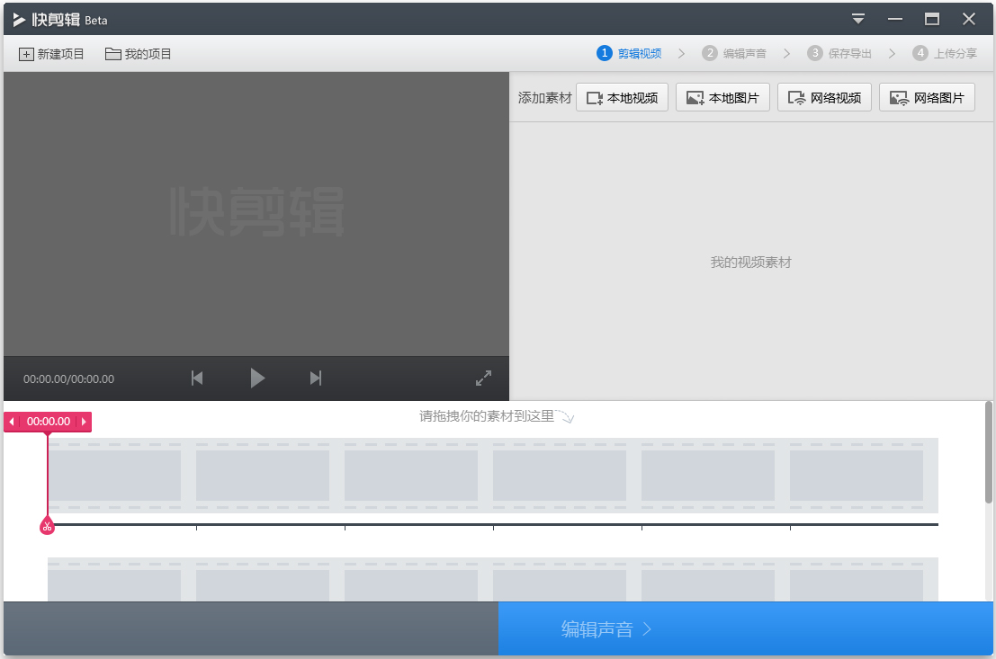Click the 添加素材 label

544,98
